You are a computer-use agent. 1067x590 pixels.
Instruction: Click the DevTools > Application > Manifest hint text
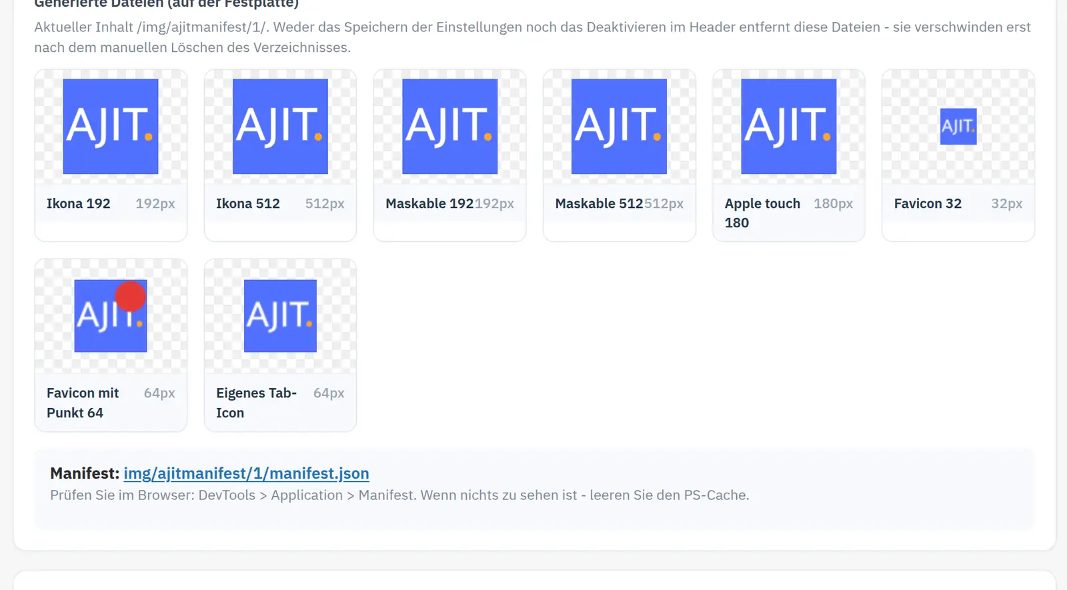point(399,495)
